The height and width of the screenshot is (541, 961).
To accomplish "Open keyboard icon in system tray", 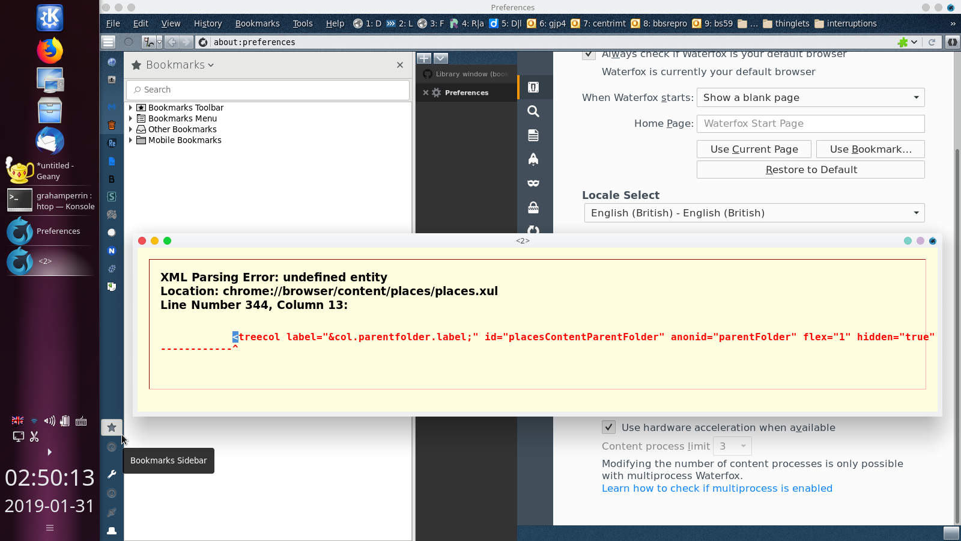I will pyautogui.click(x=81, y=421).
